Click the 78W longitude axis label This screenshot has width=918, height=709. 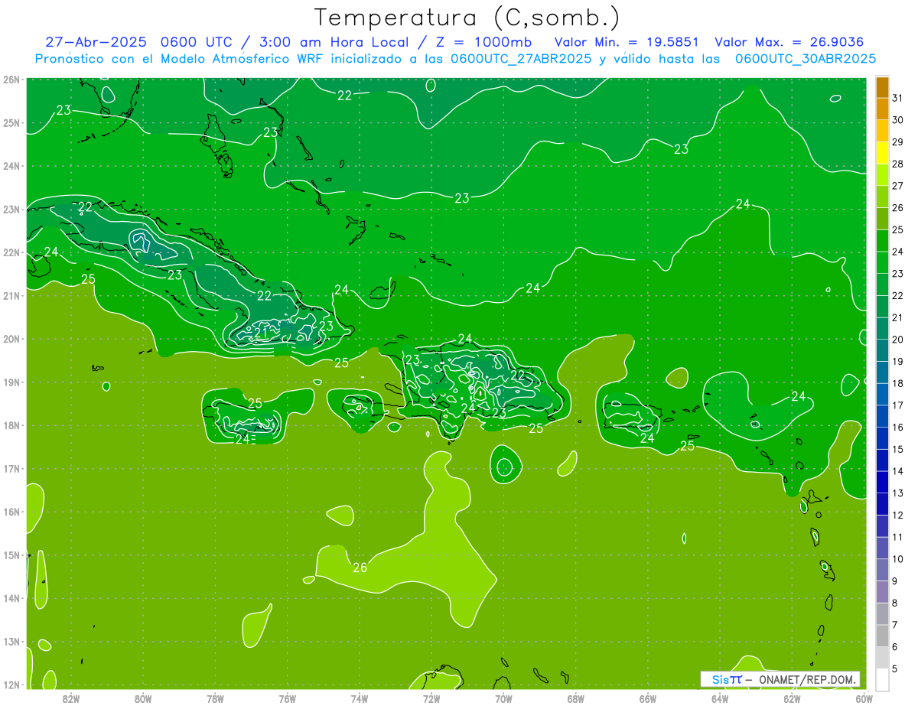[215, 698]
